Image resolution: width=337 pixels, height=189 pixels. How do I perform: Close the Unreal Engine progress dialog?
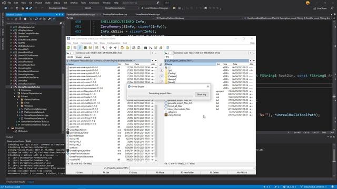208,87
